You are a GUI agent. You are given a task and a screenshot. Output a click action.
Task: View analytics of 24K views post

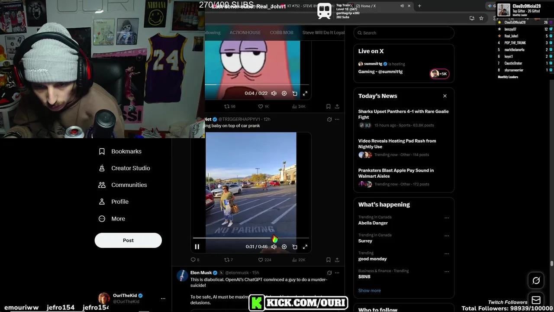coord(299,106)
